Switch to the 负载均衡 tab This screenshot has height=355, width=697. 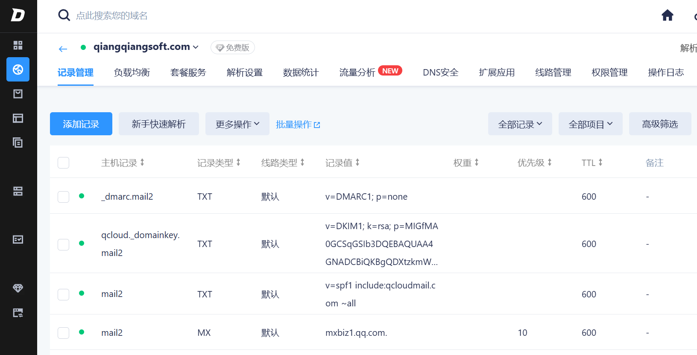132,73
